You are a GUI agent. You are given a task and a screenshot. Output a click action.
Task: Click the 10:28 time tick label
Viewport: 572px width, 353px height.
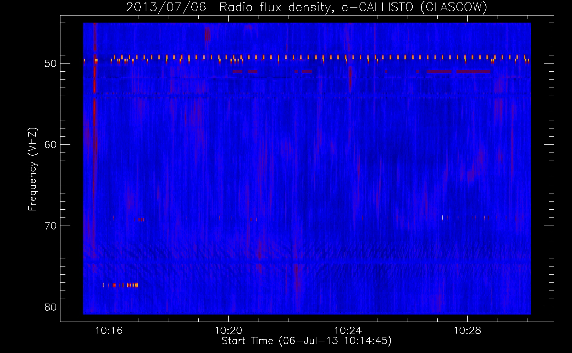(x=467, y=331)
